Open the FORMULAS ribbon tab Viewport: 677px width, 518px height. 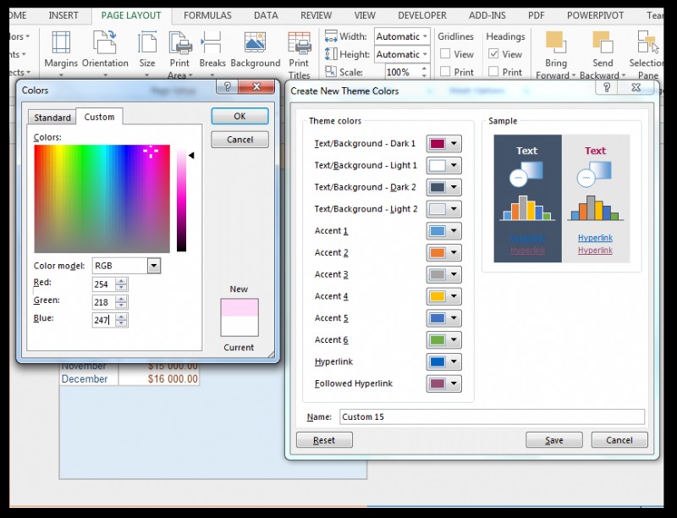[207, 14]
